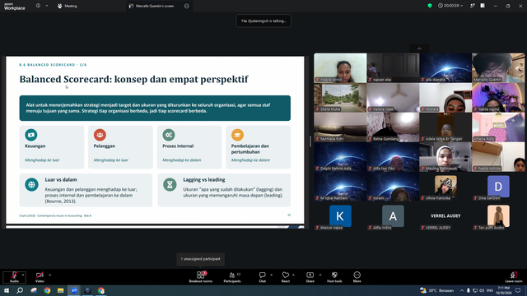
Task: Expand share options caret
Action: coord(319,275)
